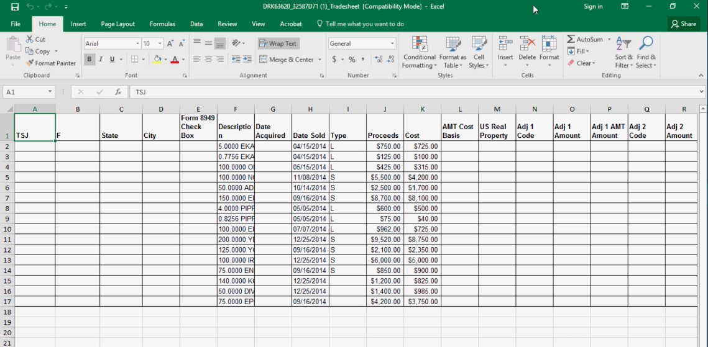Image resolution: width=708 pixels, height=347 pixels.
Task: Click the Share button
Action: coord(683,24)
